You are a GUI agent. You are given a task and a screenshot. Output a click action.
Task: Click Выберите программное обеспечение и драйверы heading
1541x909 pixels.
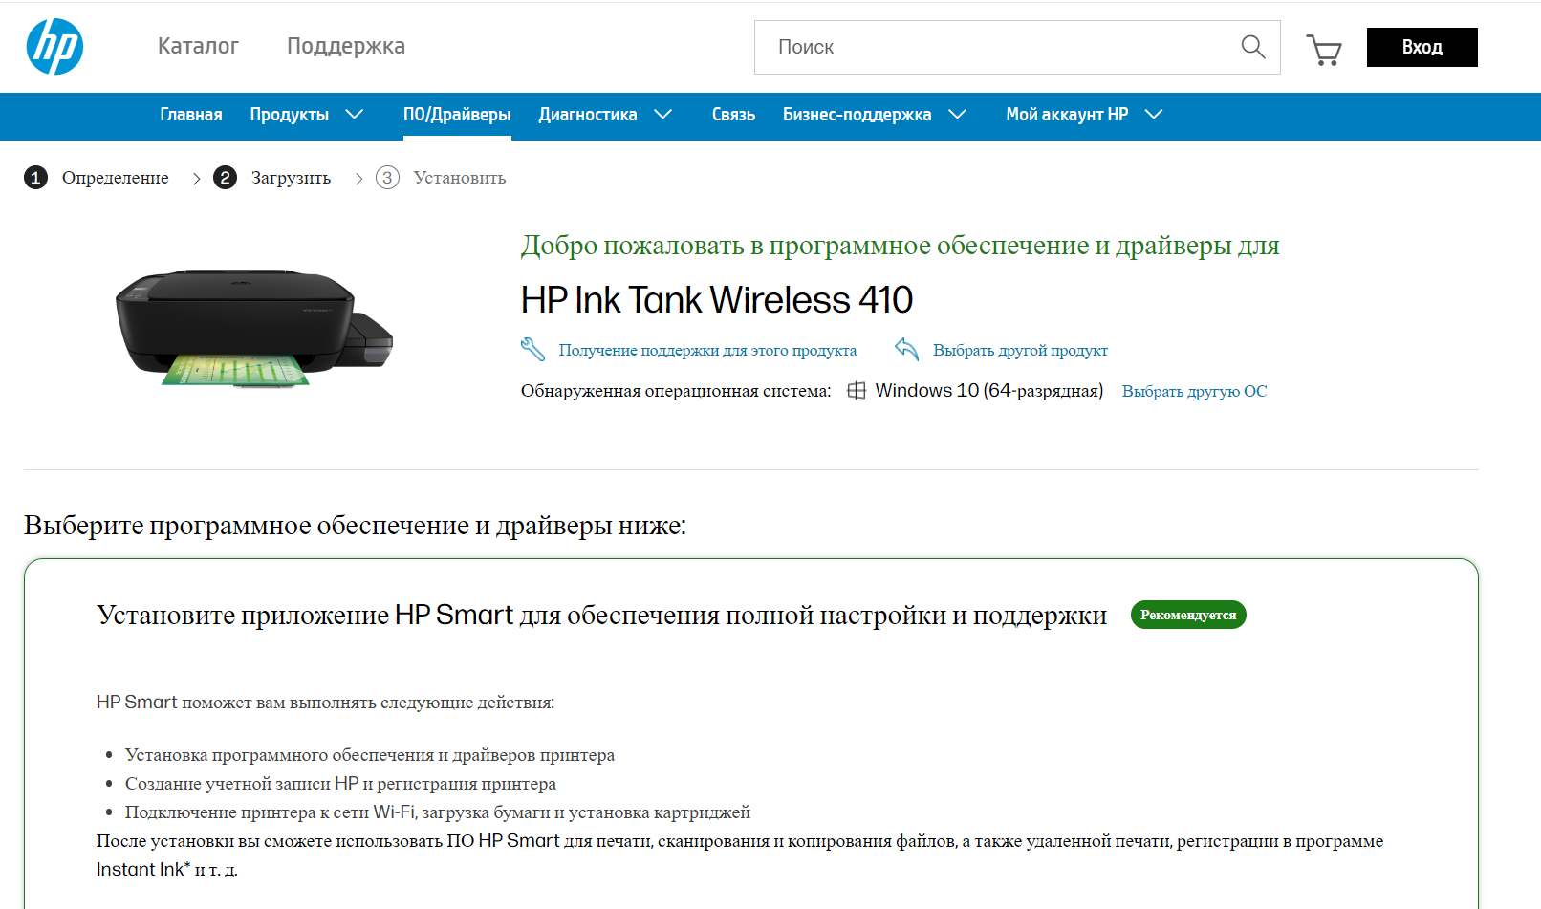pos(355,526)
